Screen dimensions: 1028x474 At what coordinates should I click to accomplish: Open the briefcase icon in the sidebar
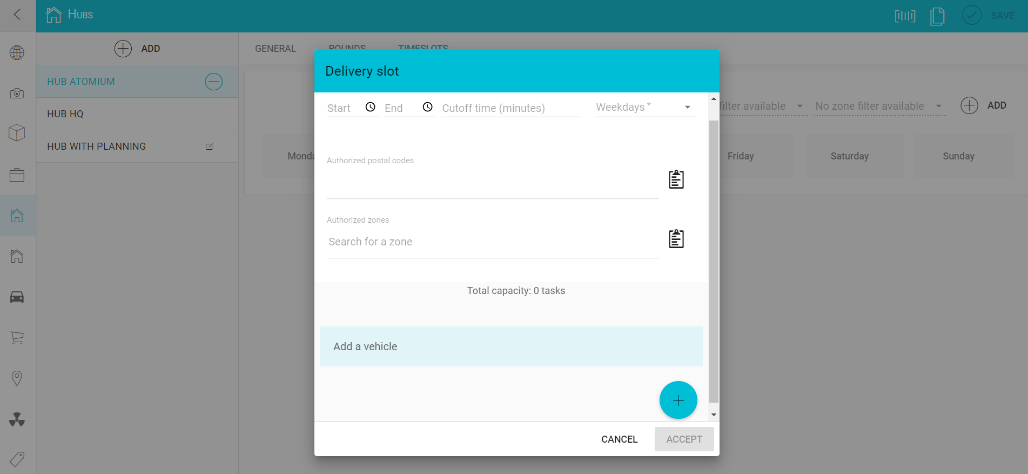[17, 175]
